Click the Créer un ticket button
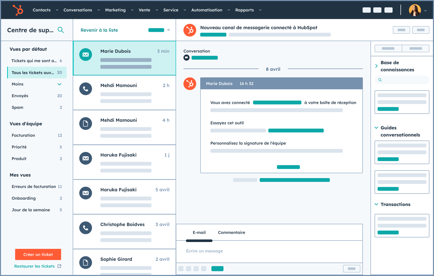434x276 pixels. [x=38, y=254]
